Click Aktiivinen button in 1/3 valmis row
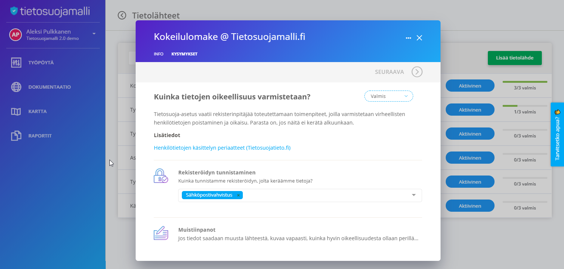Image resolution: width=564 pixels, height=269 pixels. 470,110
